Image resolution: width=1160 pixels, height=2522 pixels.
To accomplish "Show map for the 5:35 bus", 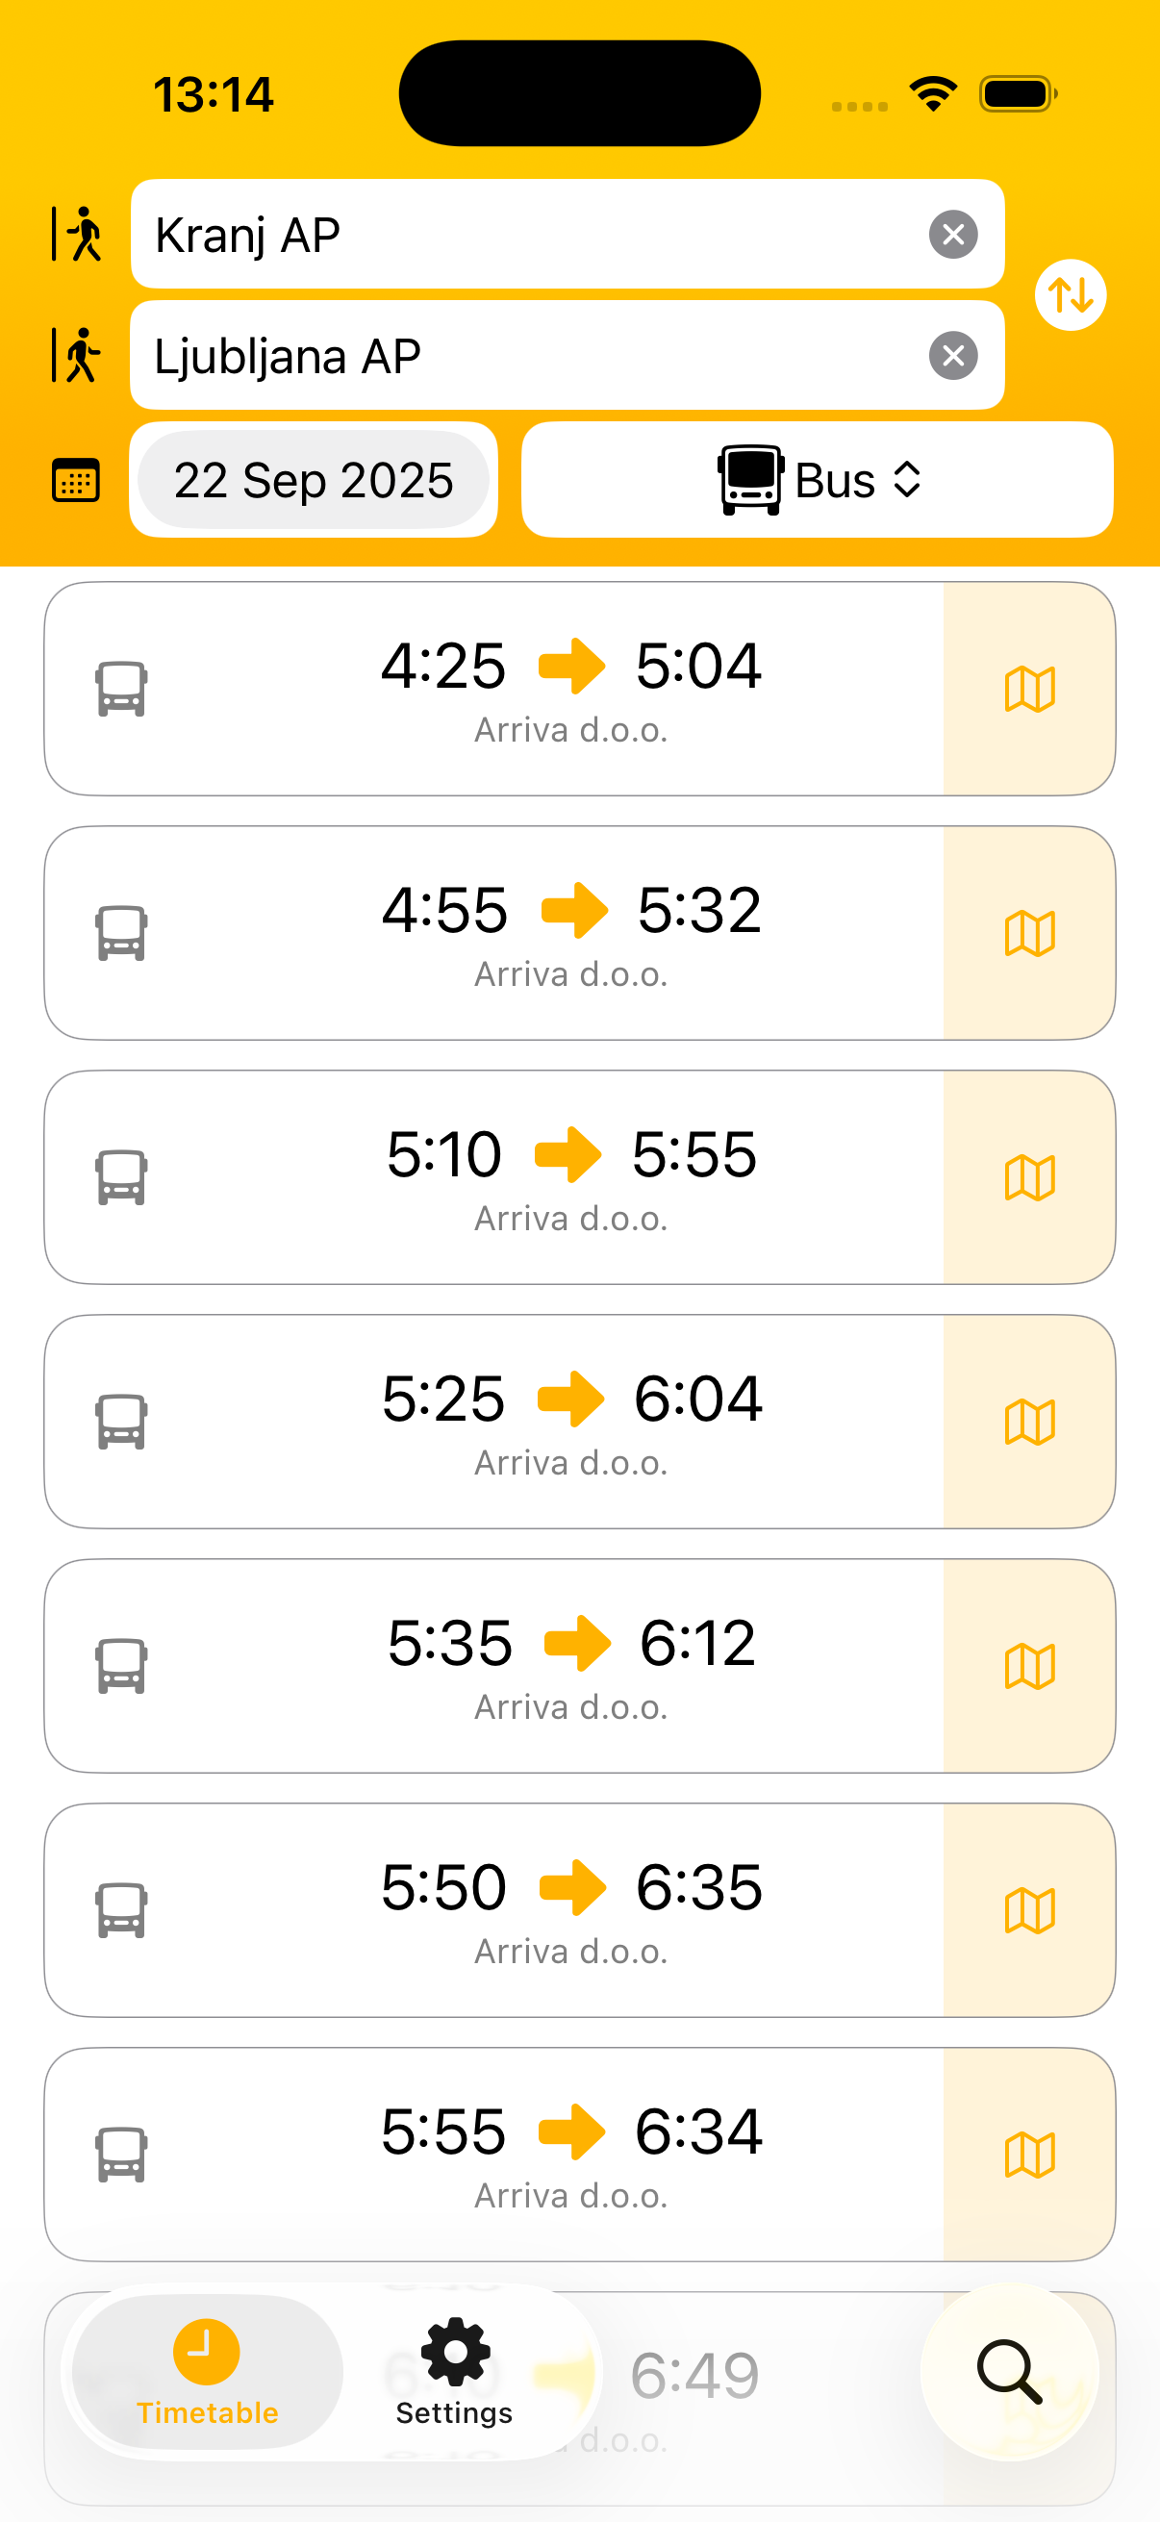I will 1029,1665.
